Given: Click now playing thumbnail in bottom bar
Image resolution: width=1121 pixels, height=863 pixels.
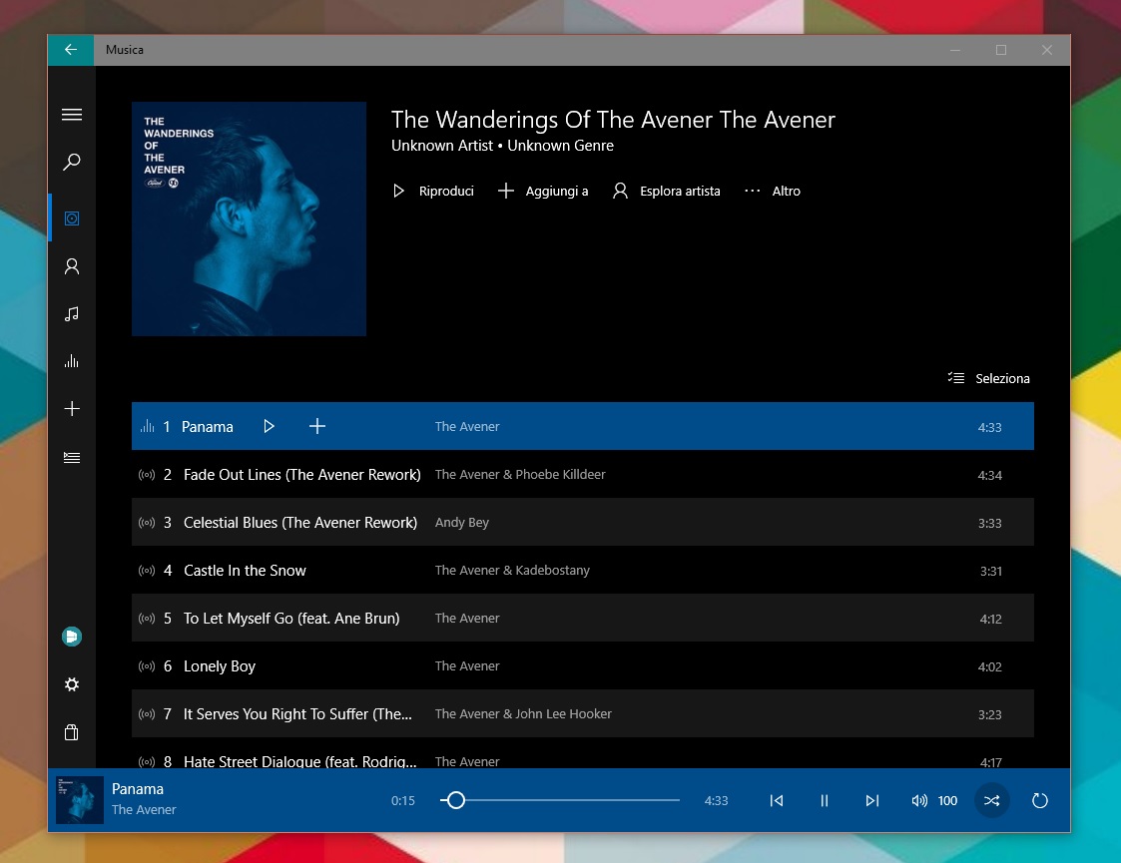Looking at the screenshot, I should (79, 800).
